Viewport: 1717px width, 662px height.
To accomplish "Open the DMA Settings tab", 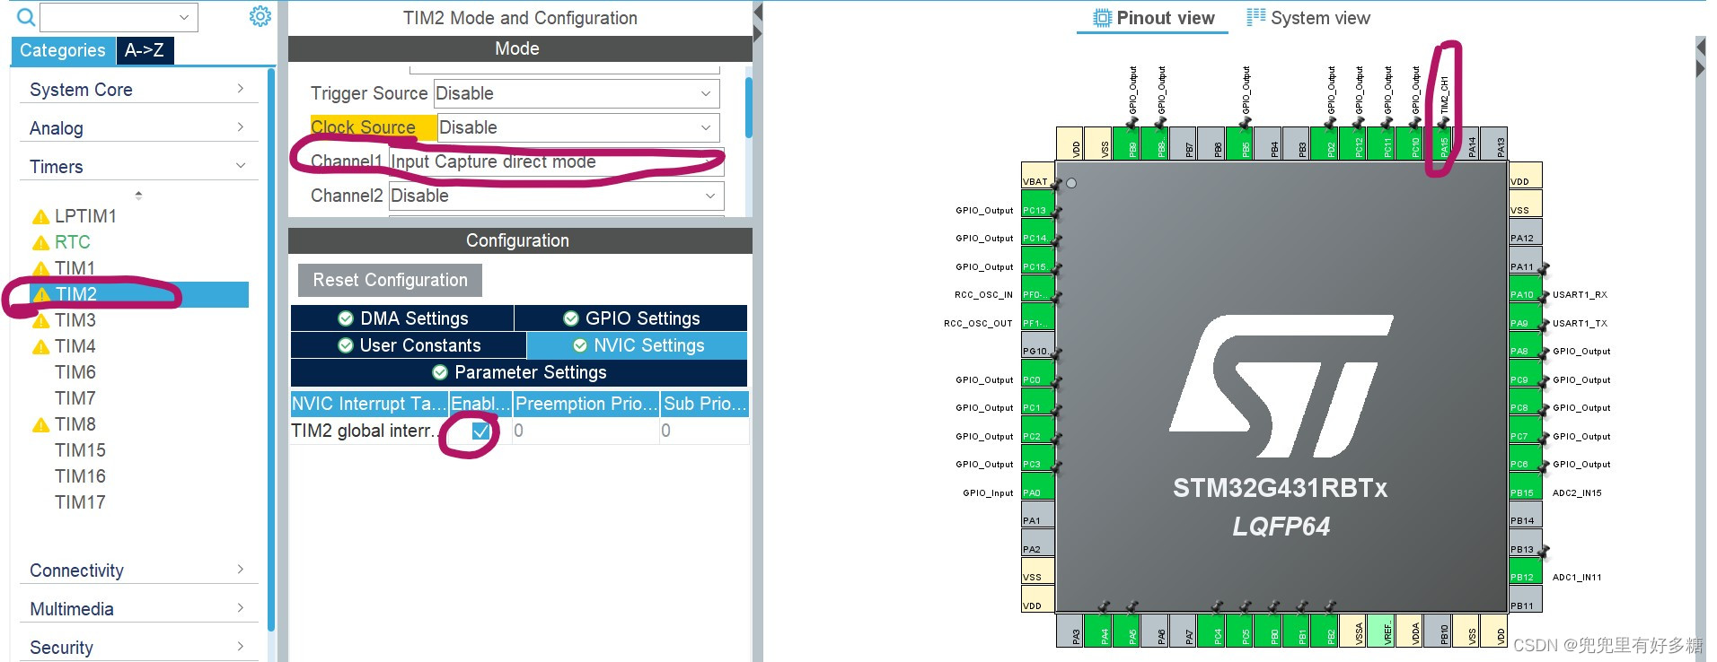I will click(402, 318).
